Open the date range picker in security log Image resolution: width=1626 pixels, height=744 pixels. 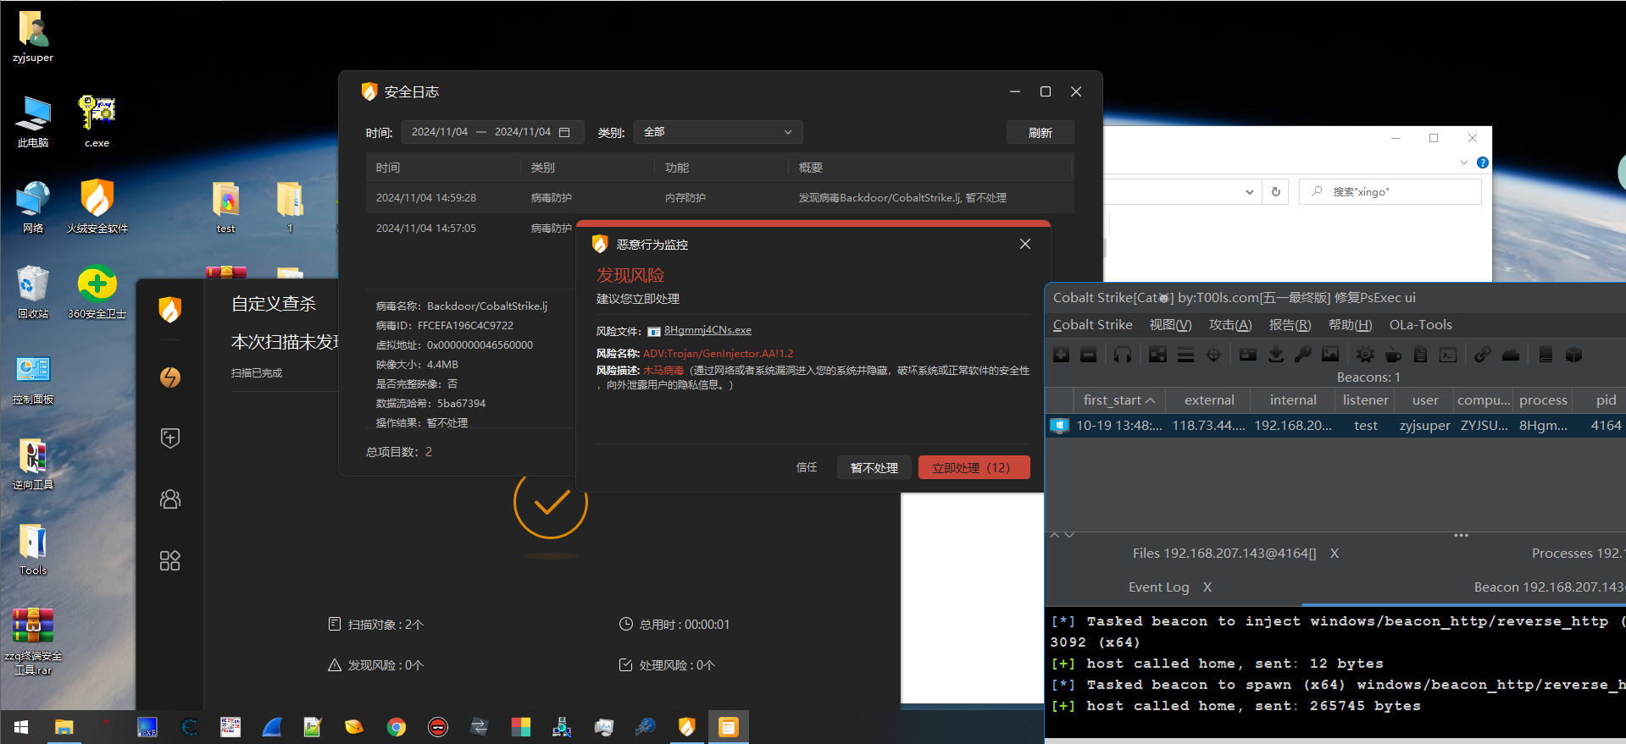[491, 132]
